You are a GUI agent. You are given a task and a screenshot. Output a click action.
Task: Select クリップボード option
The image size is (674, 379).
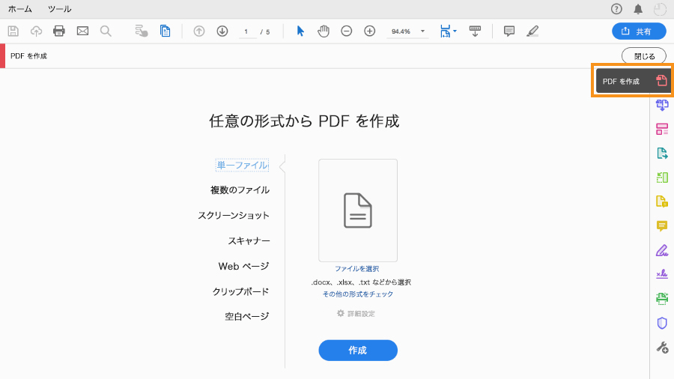tap(240, 291)
